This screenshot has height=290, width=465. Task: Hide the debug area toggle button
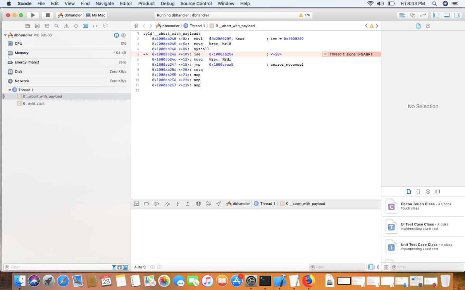pyautogui.click(x=136, y=204)
